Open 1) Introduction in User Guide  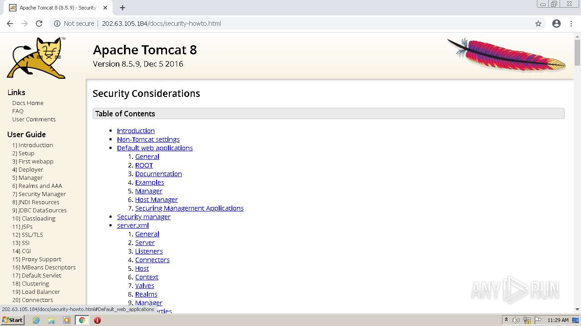click(33, 145)
